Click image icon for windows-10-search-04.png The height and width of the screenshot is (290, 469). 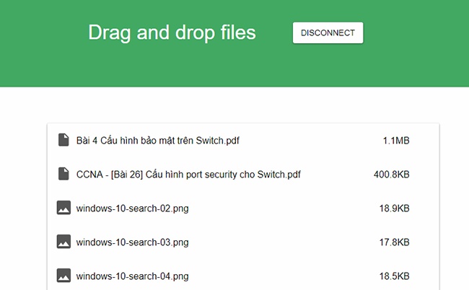point(63,276)
